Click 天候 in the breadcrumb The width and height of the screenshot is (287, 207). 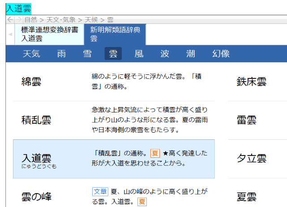point(91,20)
